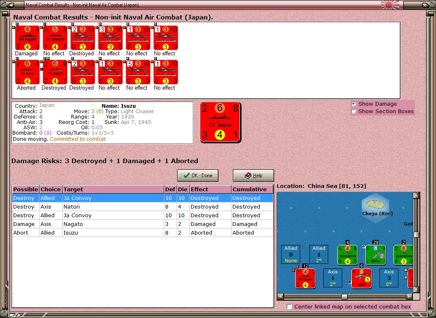Select the destroyed convoy counter beside CL Kitakami
This screenshot has height=318, width=436.
point(83,38)
